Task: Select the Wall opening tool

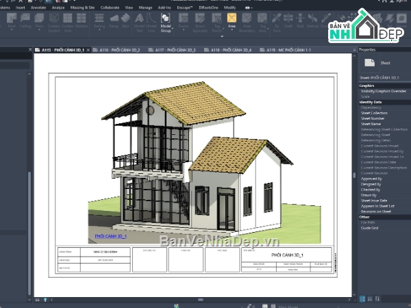Action: point(300,21)
